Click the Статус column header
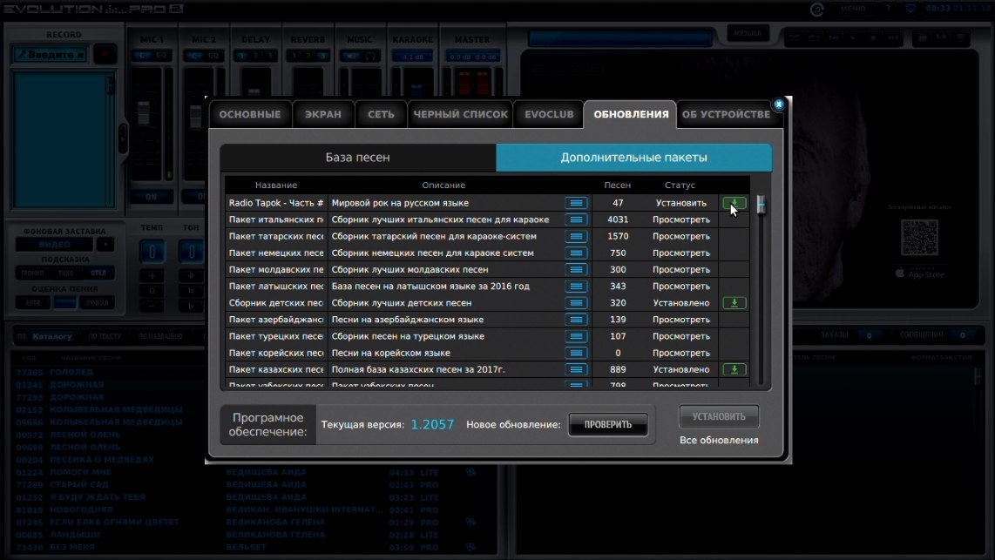 coord(680,186)
